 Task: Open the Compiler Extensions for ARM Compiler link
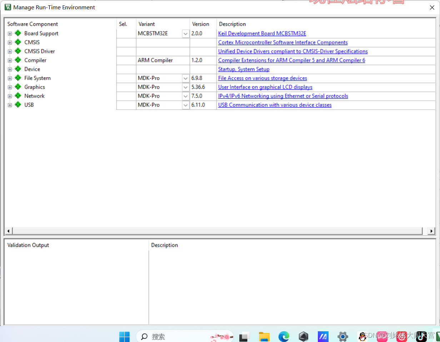click(x=292, y=60)
